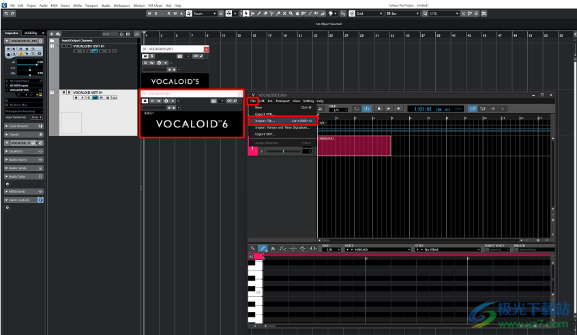Image resolution: width=577 pixels, height=335 pixels.
Task: Toggle the bypass power button on VOCALOID6 plugin
Action: (145, 101)
